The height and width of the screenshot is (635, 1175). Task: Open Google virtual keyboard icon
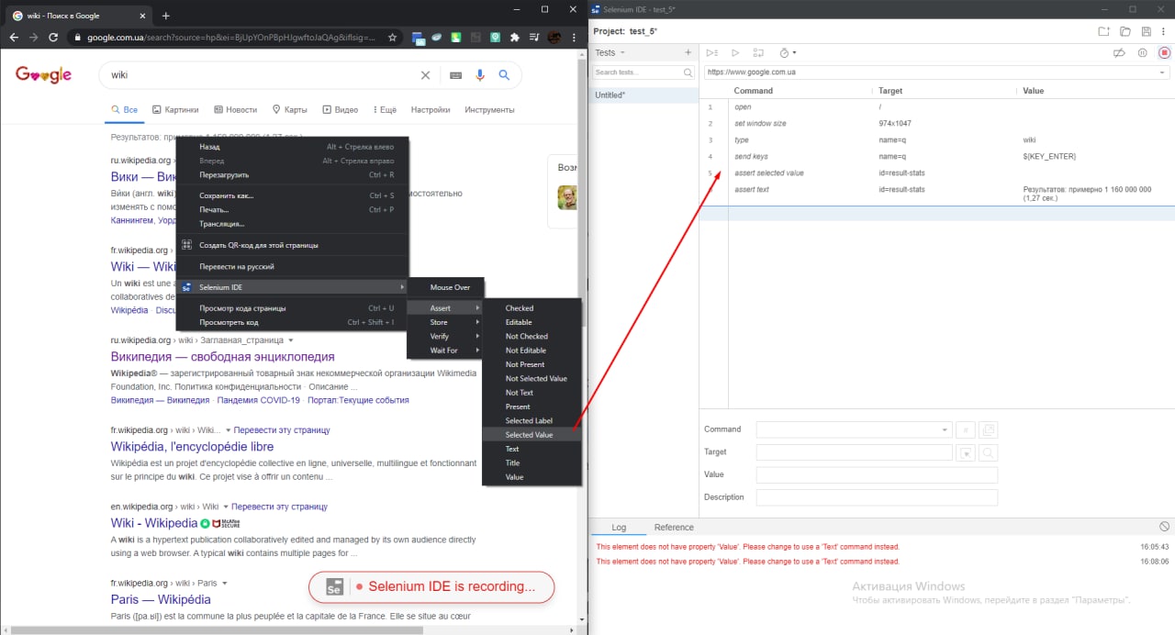455,75
